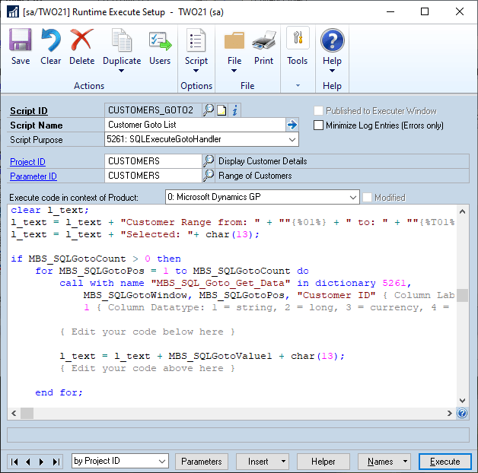
Task: Open Script Purpose dropdown
Action: pos(292,139)
